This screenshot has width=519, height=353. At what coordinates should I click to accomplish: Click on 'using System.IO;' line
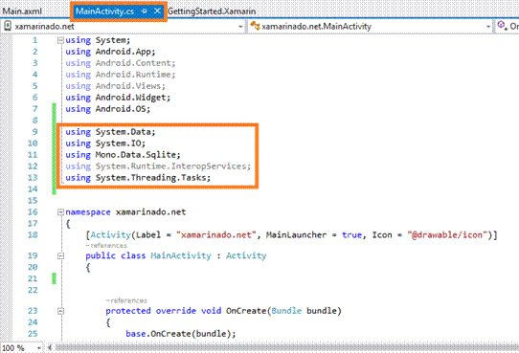(105, 143)
